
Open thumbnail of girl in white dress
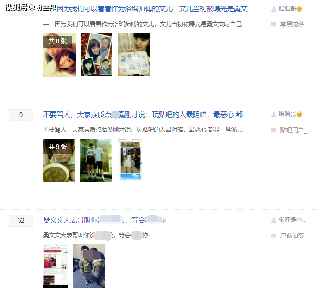tap(130, 161)
